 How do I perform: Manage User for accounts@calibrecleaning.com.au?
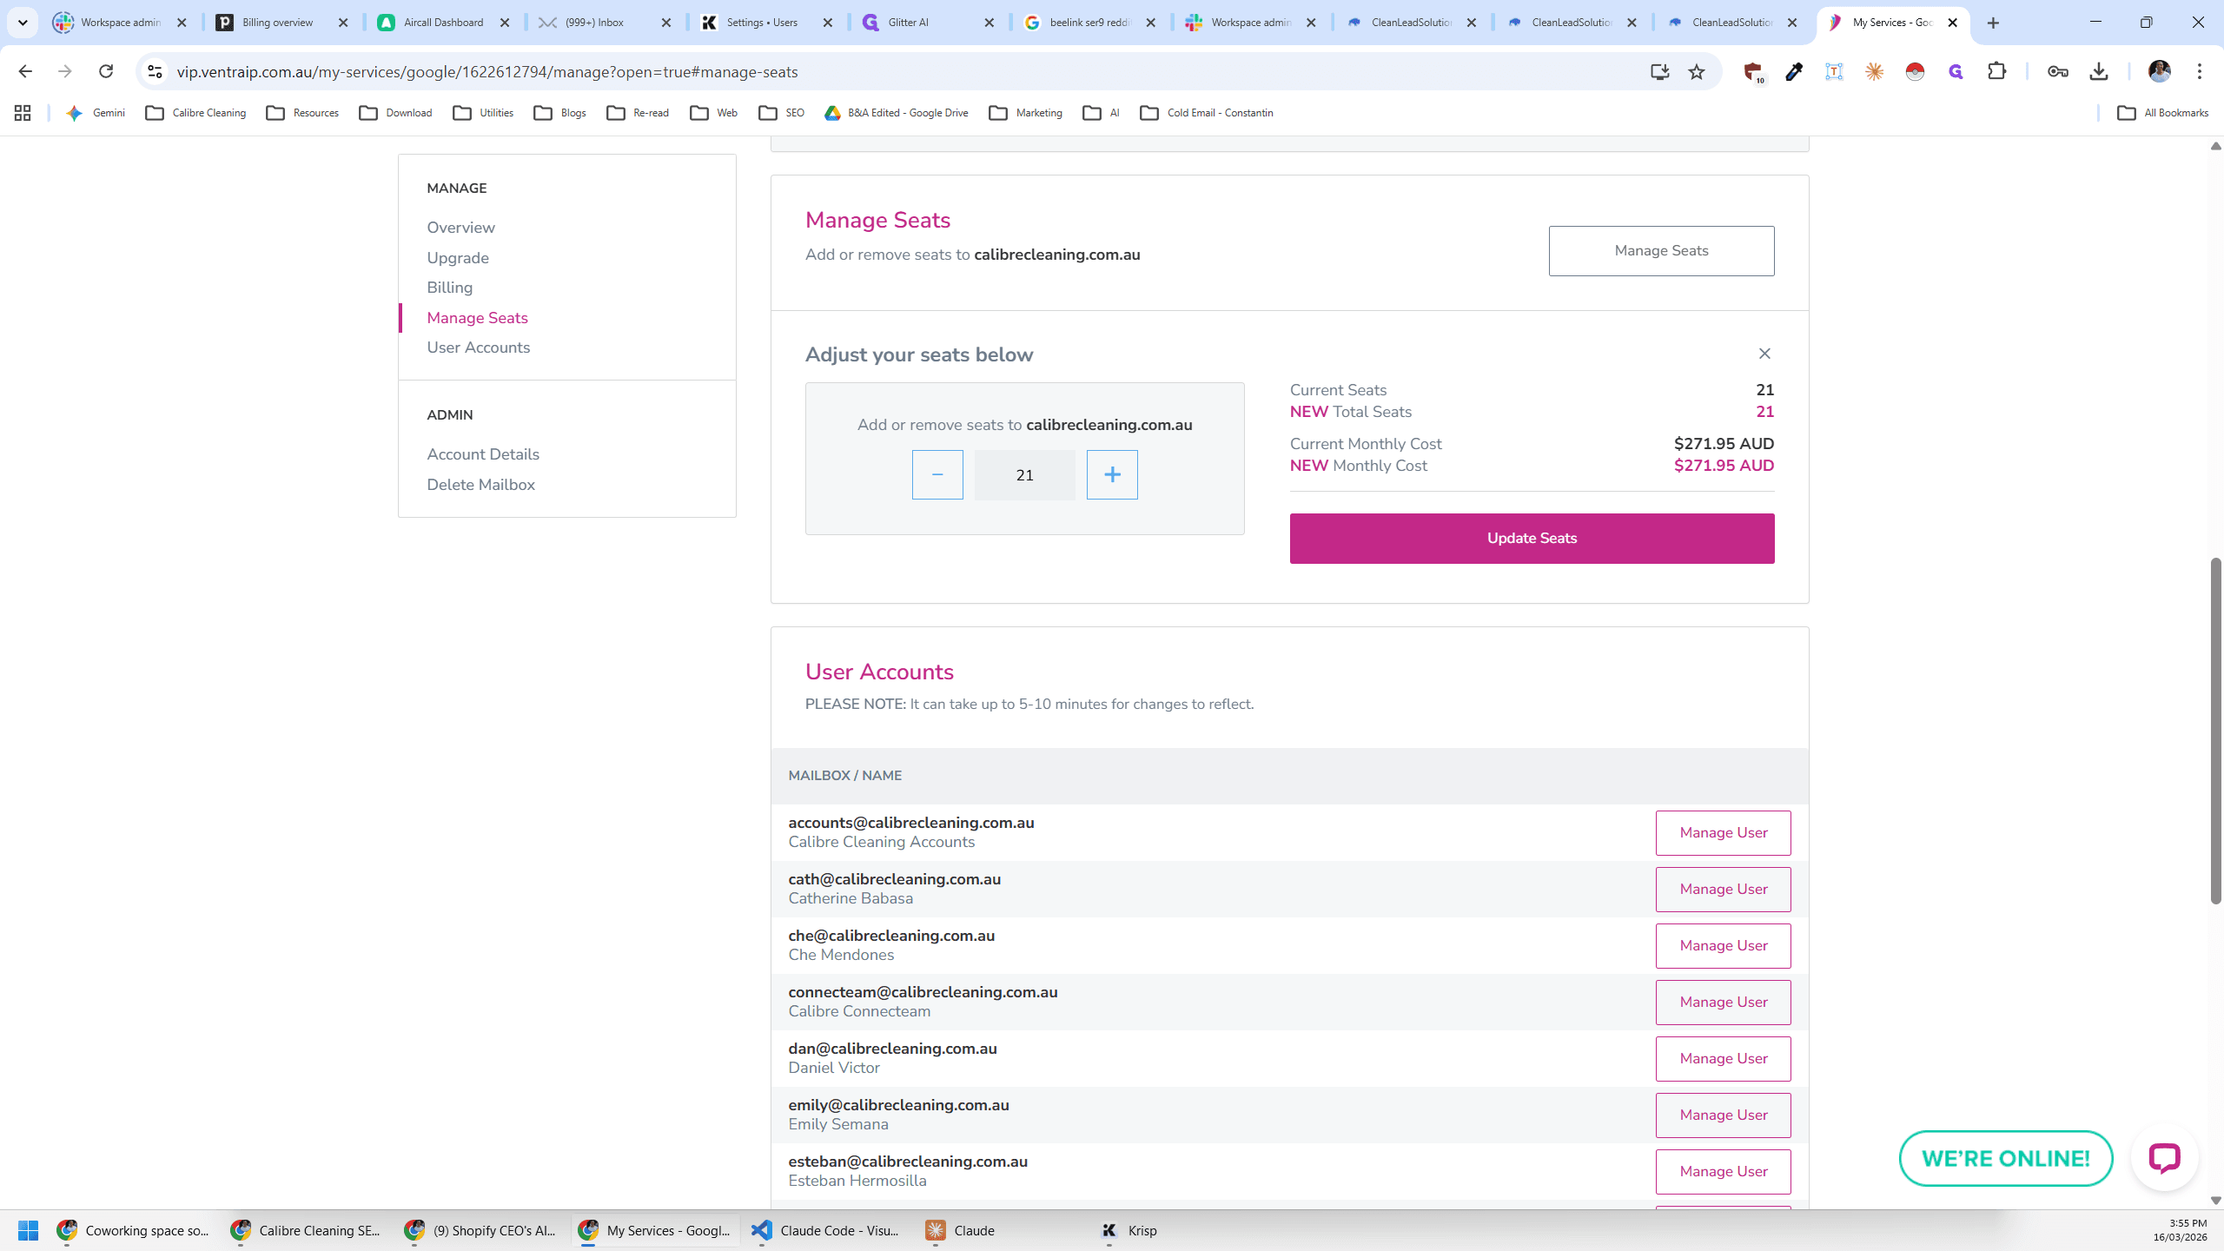pyautogui.click(x=1723, y=832)
